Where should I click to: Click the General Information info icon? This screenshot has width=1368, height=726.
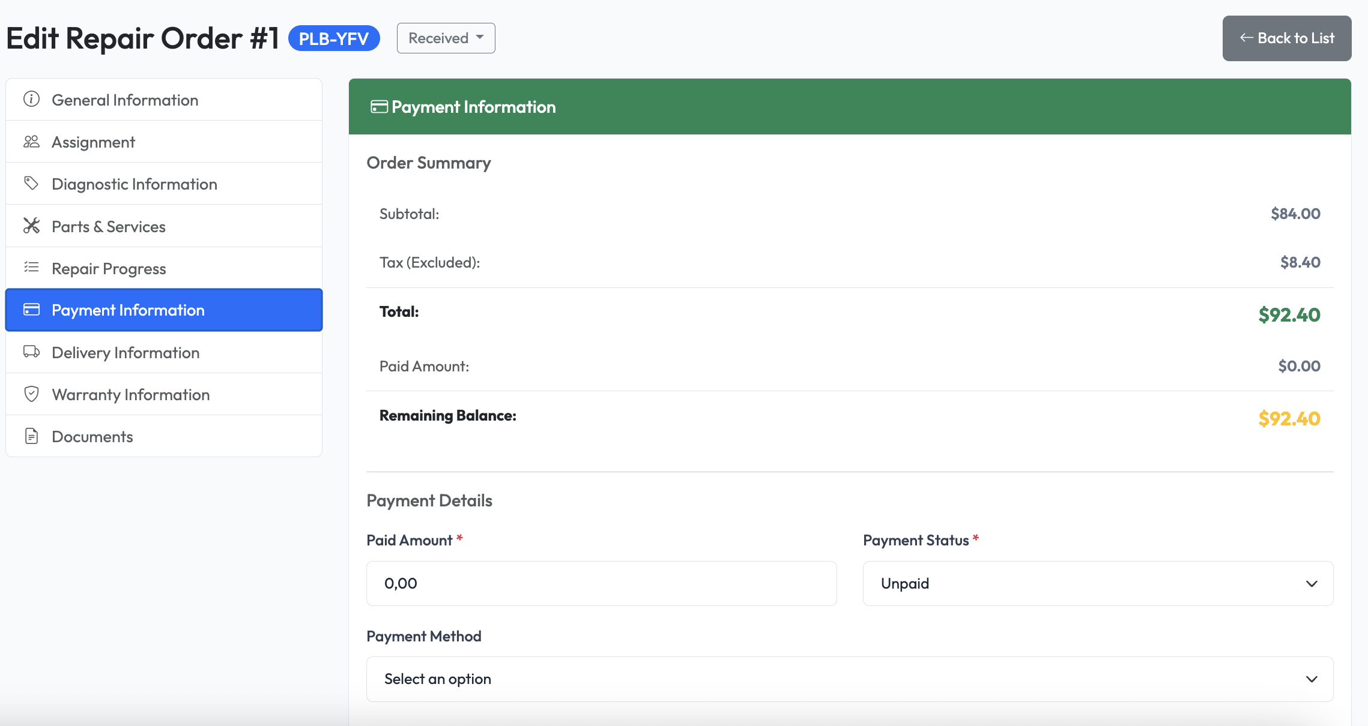[x=31, y=99]
